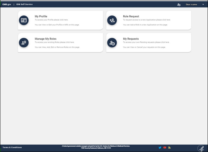Open the YouTube icon in footer
The width and height of the screenshot is (208, 152).
coord(165,148)
